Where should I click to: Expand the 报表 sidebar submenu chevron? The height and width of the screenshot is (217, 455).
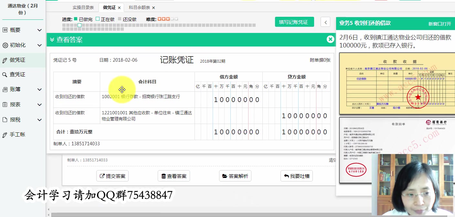(39, 104)
